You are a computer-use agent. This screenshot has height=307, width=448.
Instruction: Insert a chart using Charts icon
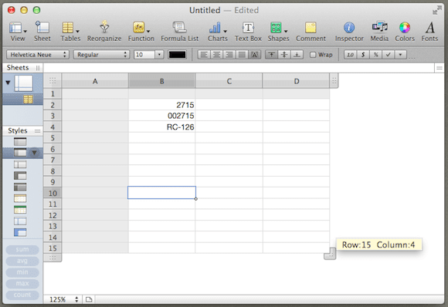click(215, 28)
